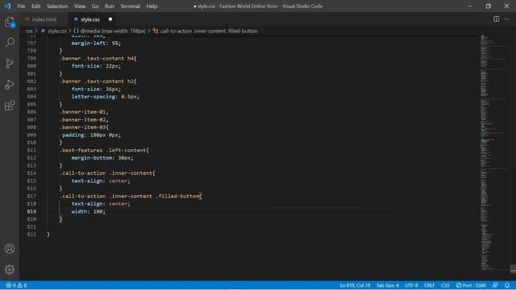
Task: Open the View menu
Action: (x=80, y=6)
